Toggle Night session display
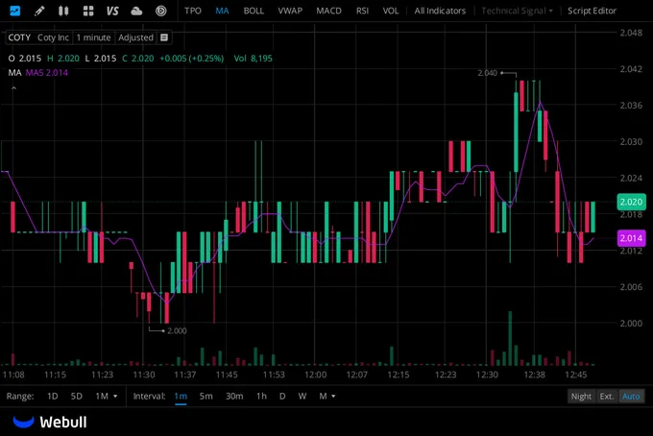Screen dimensions: 653x436 [x=581, y=397]
